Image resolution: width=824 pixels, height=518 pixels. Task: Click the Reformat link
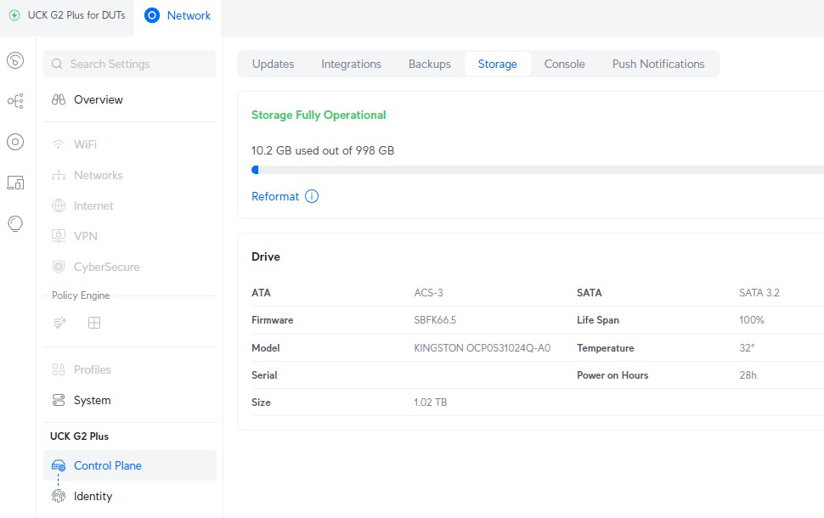pyautogui.click(x=275, y=196)
